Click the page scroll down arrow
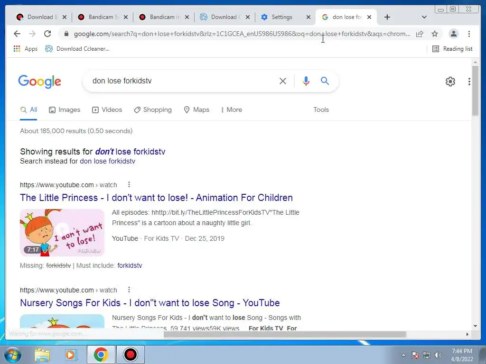 [x=475, y=326]
